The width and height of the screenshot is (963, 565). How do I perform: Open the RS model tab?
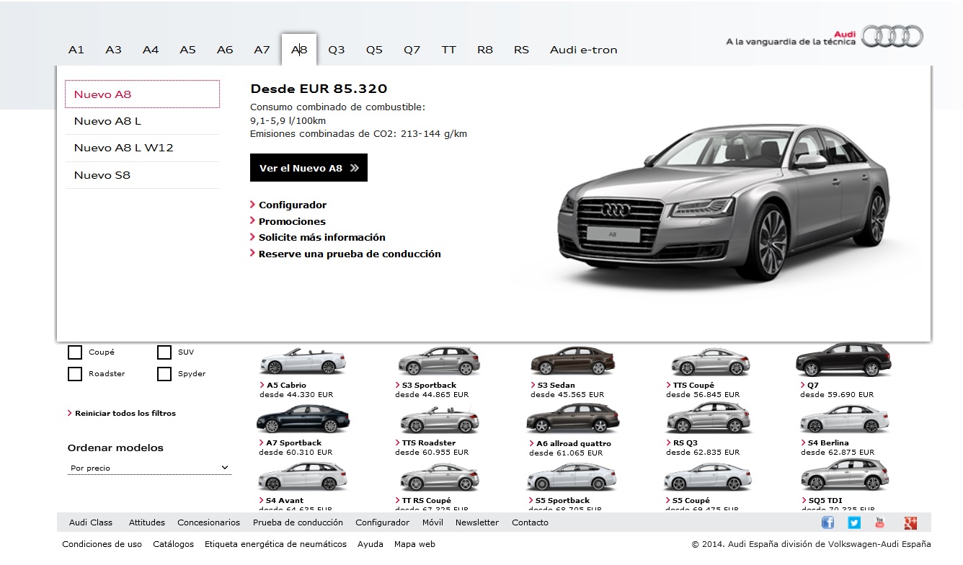521,50
